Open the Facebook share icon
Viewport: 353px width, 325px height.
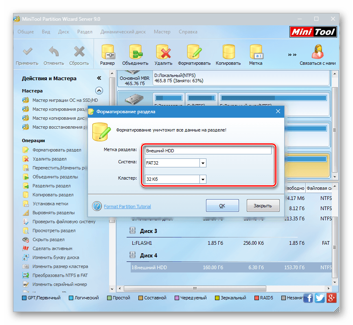click(308, 298)
